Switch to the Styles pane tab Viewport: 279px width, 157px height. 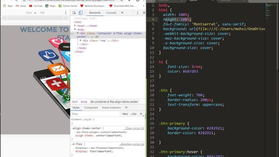tap(76, 108)
